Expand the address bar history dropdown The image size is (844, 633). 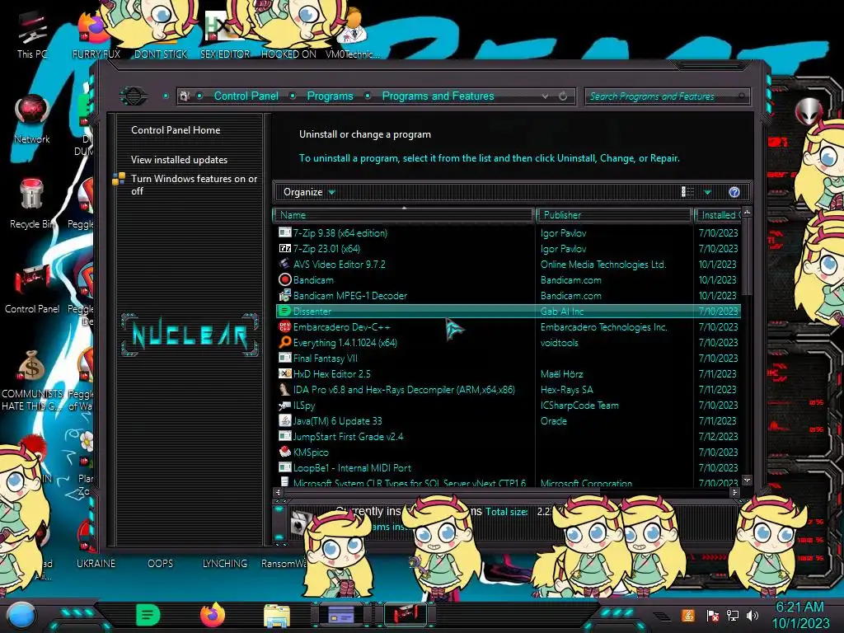546,96
